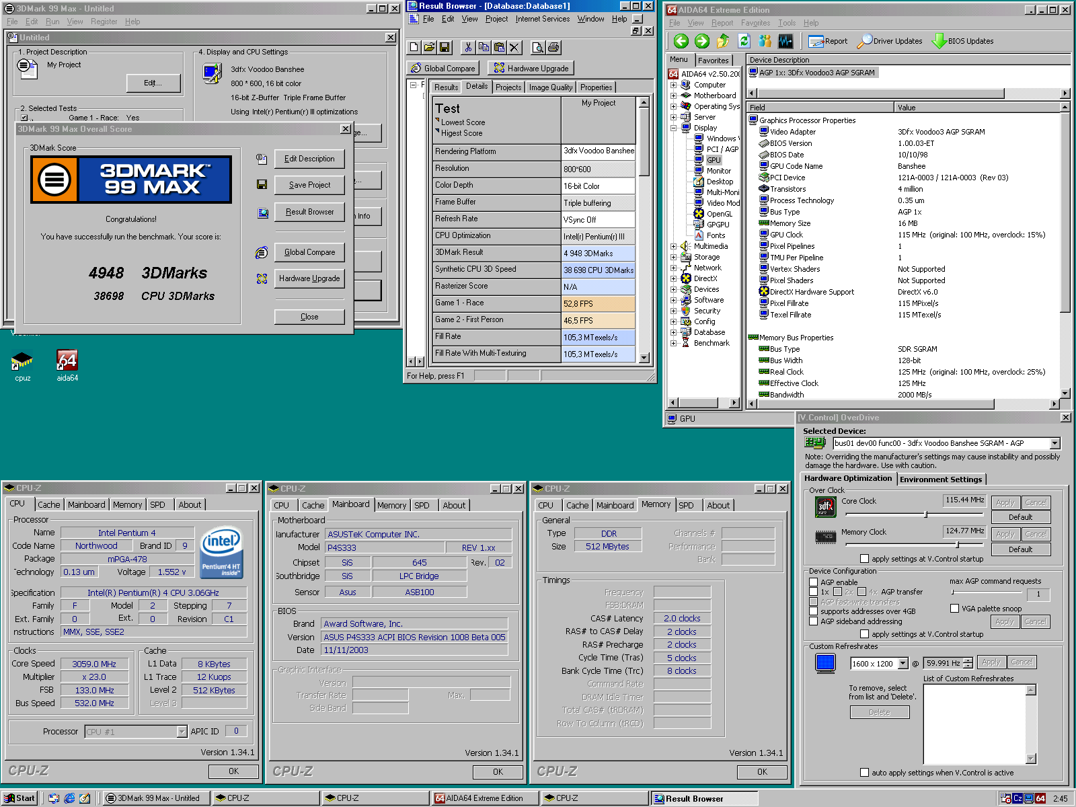Click Default button for Core Clock
Viewport: 1076px width, 807px height.
coord(1020,517)
